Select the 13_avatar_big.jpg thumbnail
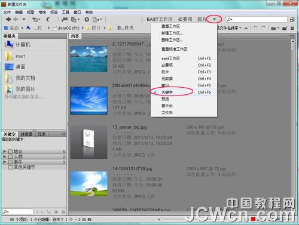 (x=89, y=141)
